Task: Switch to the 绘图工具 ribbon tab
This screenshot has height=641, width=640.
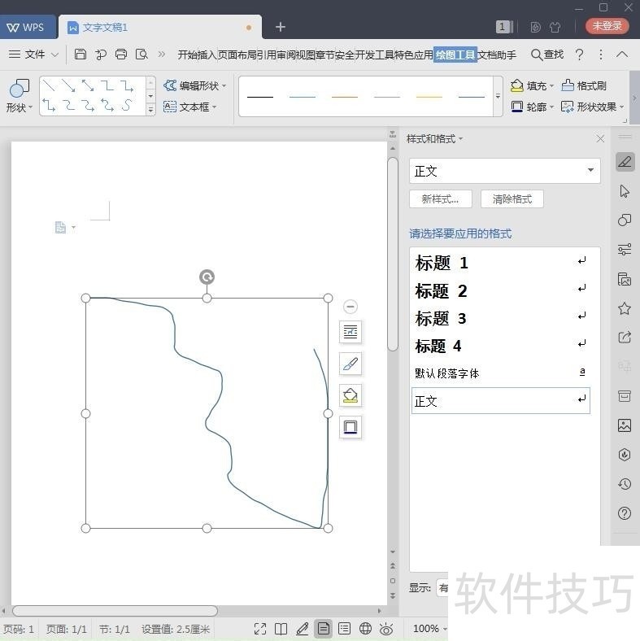Action: point(455,55)
